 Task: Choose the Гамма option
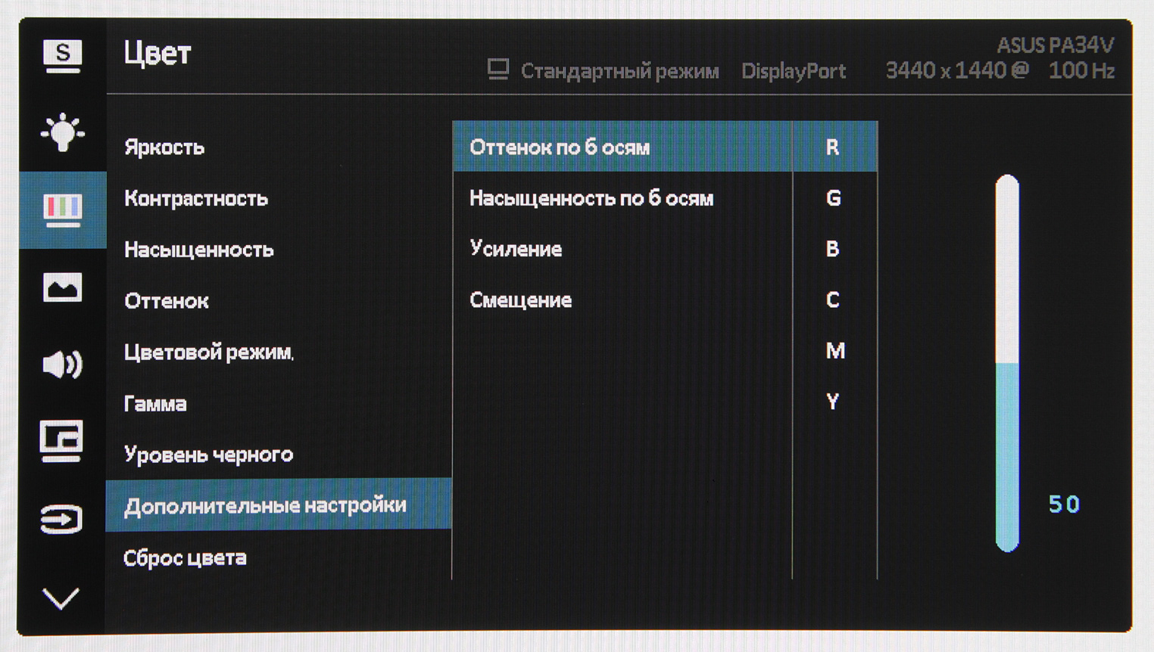[x=155, y=403]
